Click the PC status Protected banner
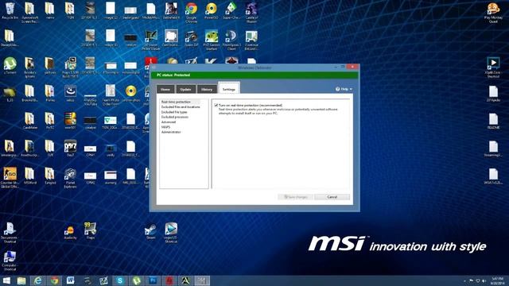Screen dimensions: 509x286 (x=254, y=75)
